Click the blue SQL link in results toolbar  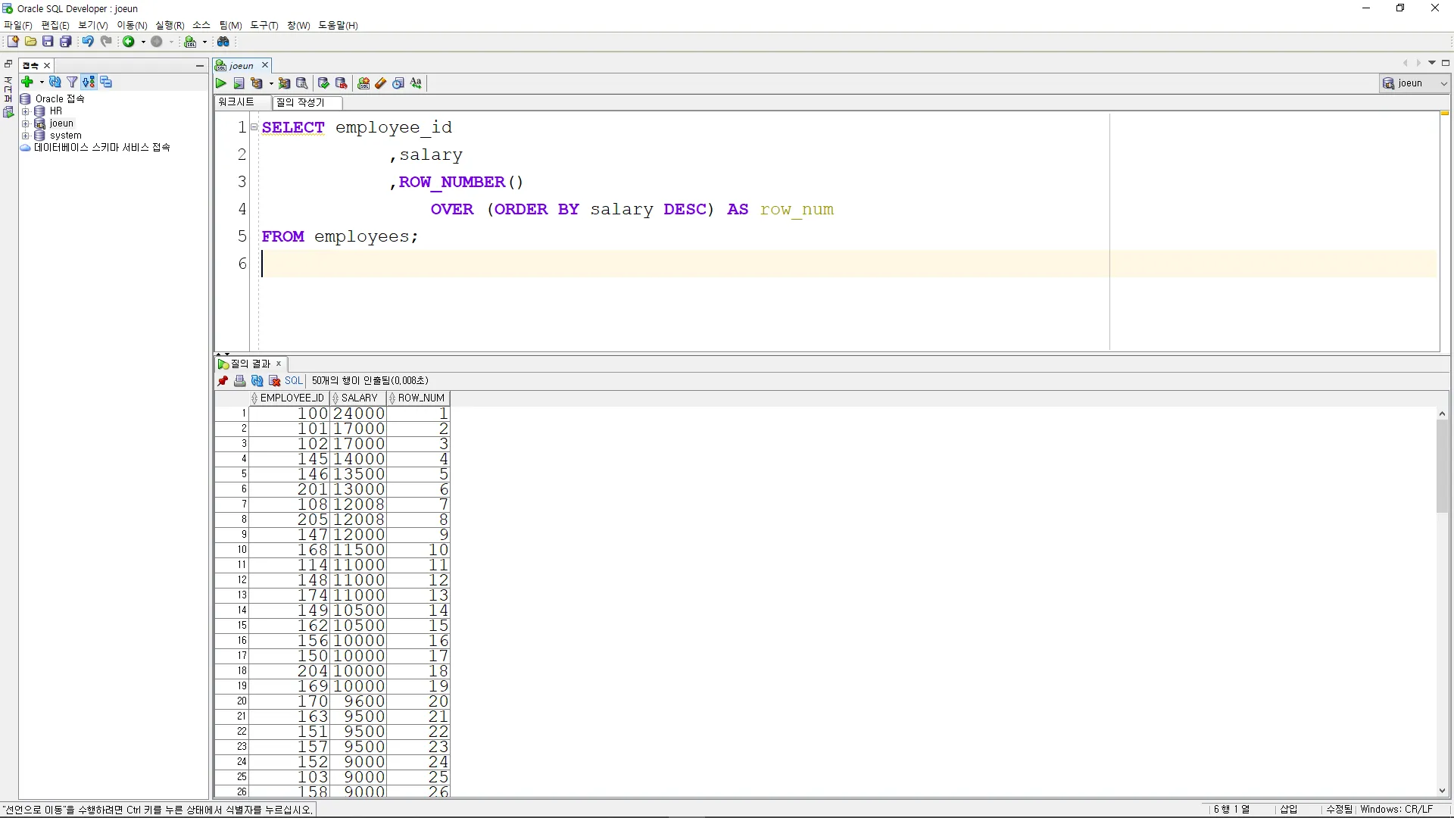[293, 381]
